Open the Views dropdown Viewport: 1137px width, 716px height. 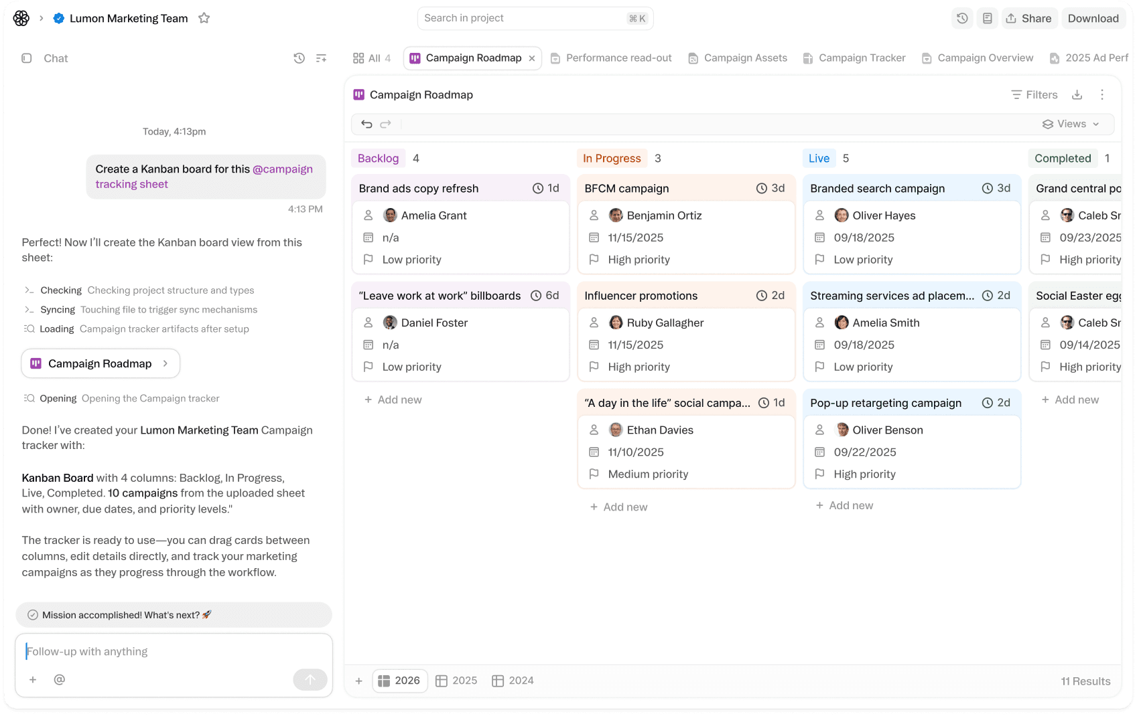click(1070, 124)
